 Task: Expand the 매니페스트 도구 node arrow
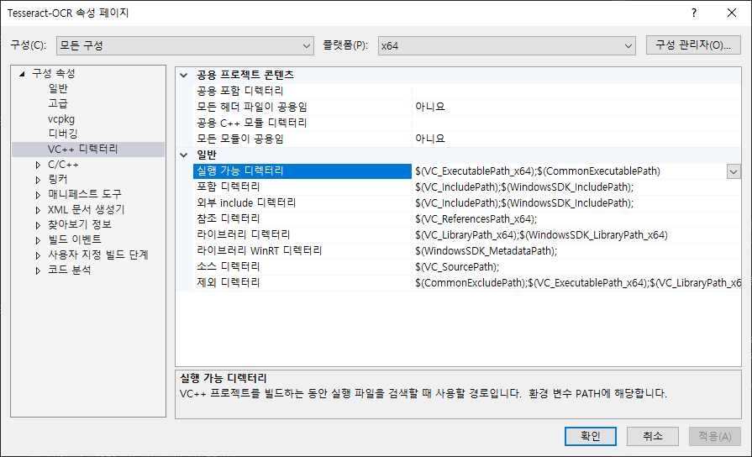click(39, 195)
